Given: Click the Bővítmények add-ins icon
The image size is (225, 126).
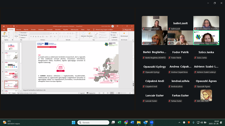Looking at the screenshot, I should pyautogui.click(x=124, y=34).
